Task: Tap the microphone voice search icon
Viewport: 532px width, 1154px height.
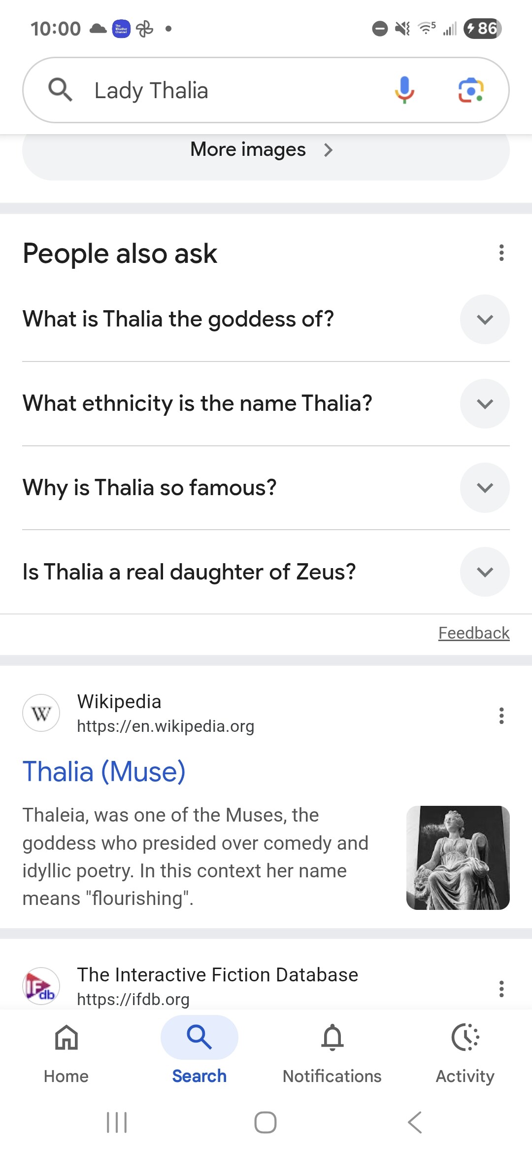Action: click(x=404, y=90)
